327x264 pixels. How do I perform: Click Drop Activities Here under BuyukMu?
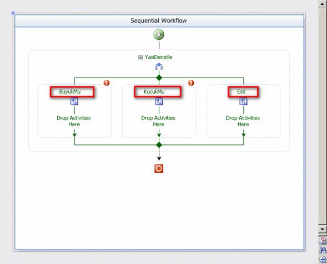coord(74,121)
